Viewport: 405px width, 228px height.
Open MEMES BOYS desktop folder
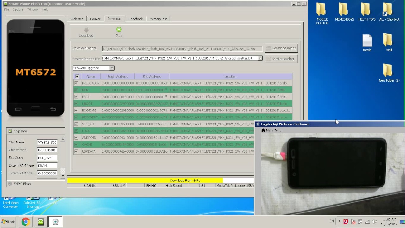pyautogui.click(x=345, y=12)
